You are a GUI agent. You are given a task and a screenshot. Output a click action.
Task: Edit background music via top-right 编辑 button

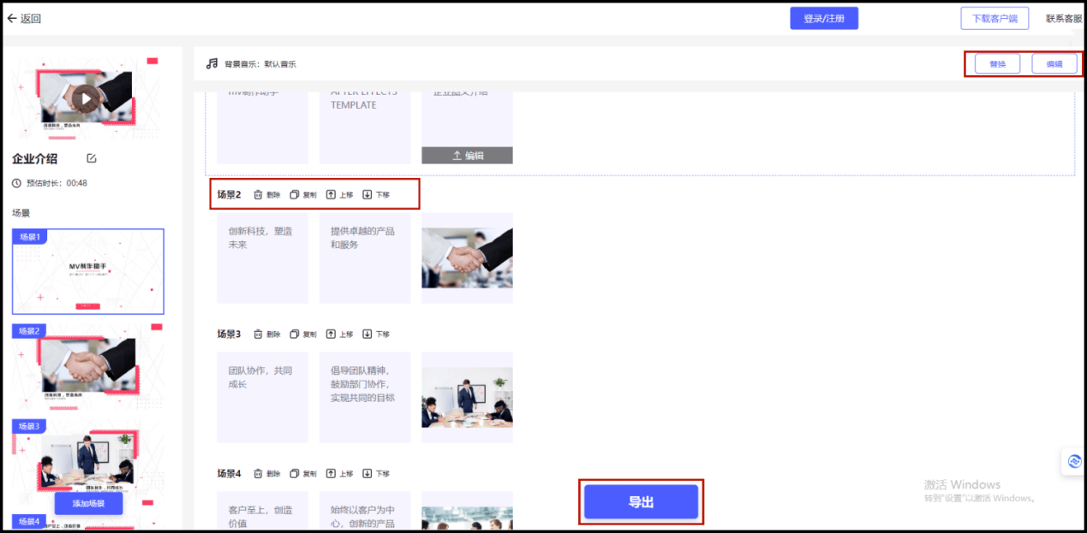pos(1054,64)
